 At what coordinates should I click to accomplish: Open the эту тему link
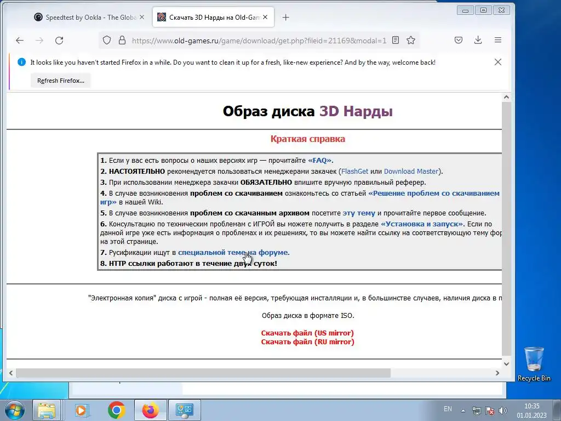point(359,213)
